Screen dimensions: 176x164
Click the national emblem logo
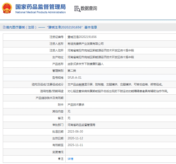[x=7, y=8]
